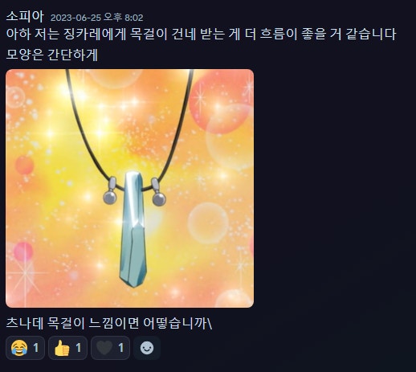
Task: Select the caption 츠나데 목걸이 느낌이면 어떻습니까
Action: point(109,323)
